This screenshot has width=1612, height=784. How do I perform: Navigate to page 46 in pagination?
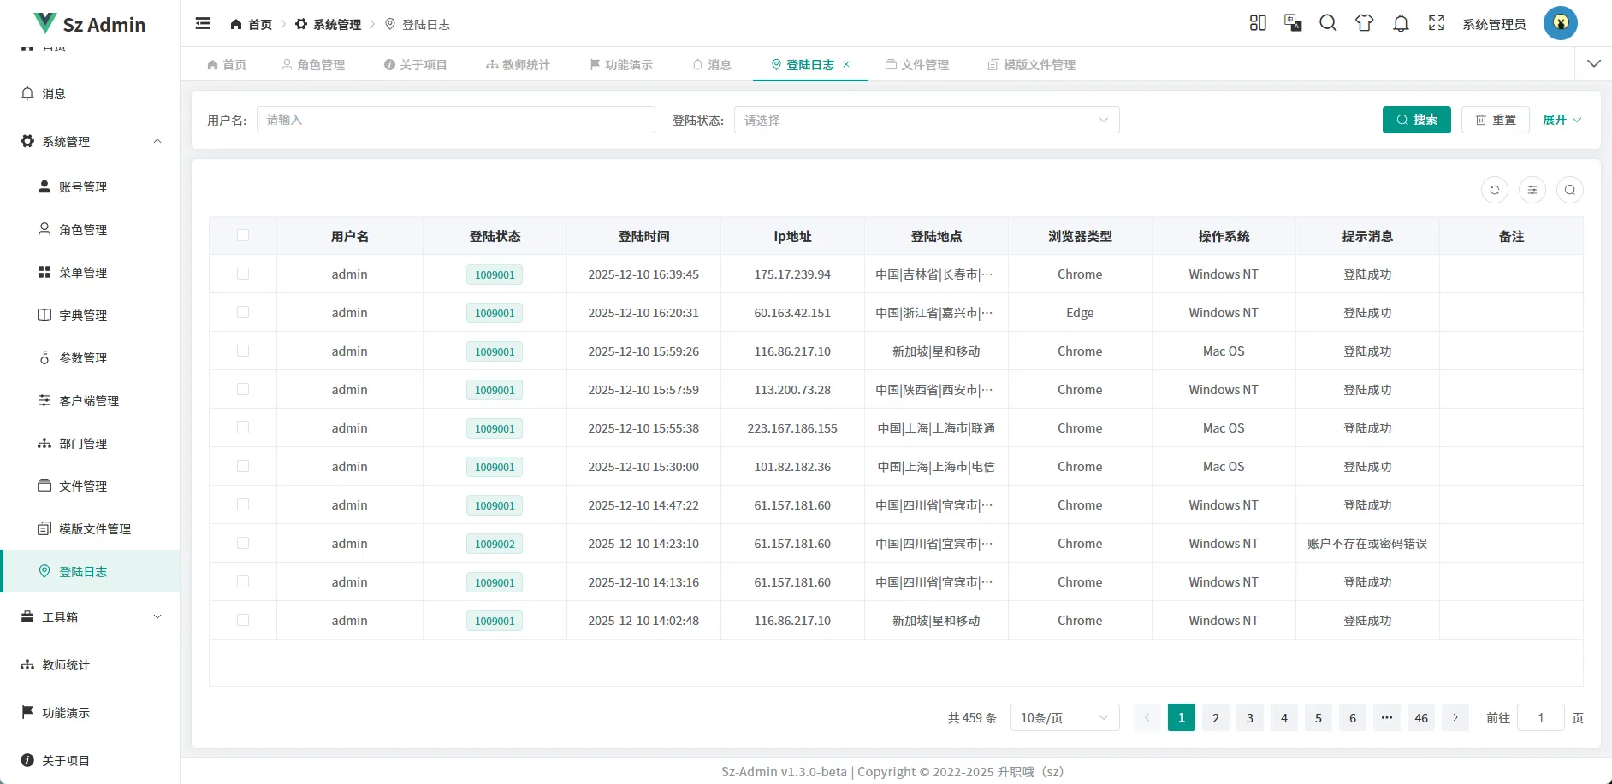pos(1420,717)
